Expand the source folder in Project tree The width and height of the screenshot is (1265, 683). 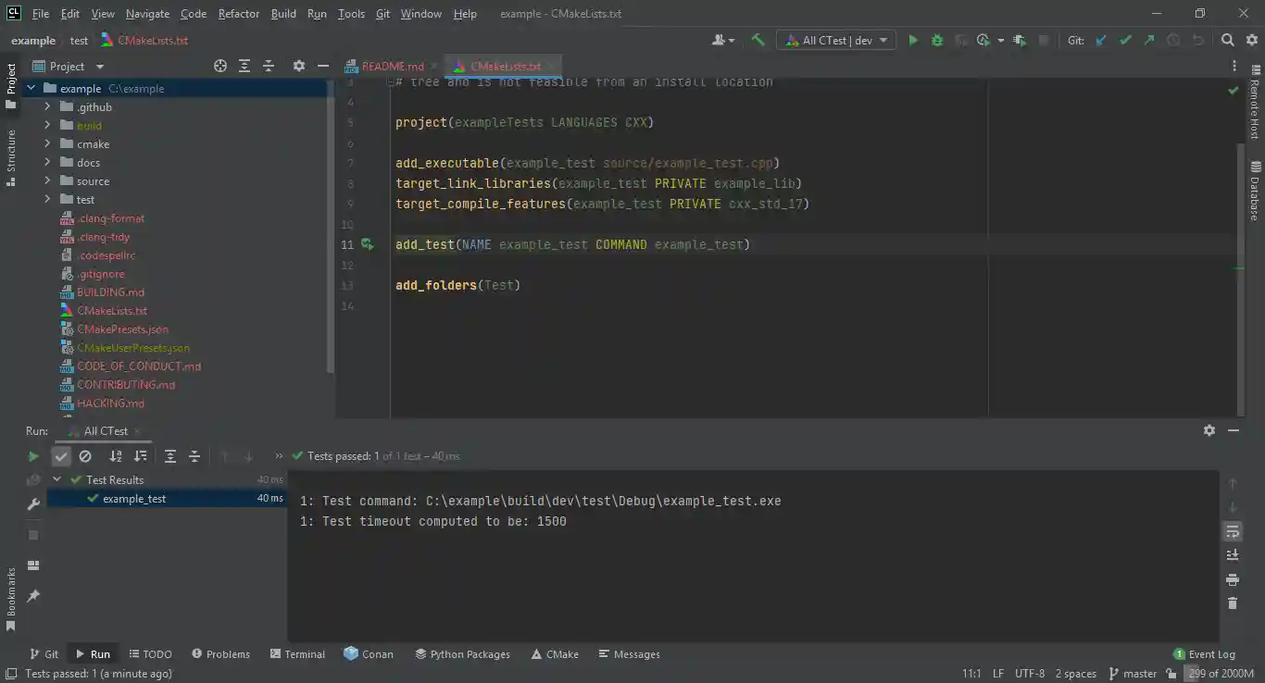point(47,180)
